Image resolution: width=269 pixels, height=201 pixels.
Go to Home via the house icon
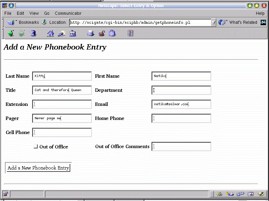click(x=50, y=33)
